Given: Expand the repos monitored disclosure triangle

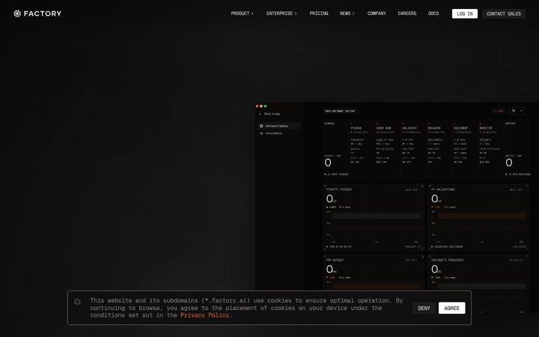Looking at the screenshot, I should 506,174.
